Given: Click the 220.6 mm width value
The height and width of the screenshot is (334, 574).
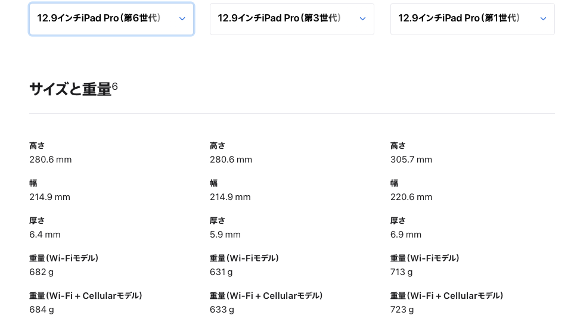Looking at the screenshot, I should coord(411,197).
